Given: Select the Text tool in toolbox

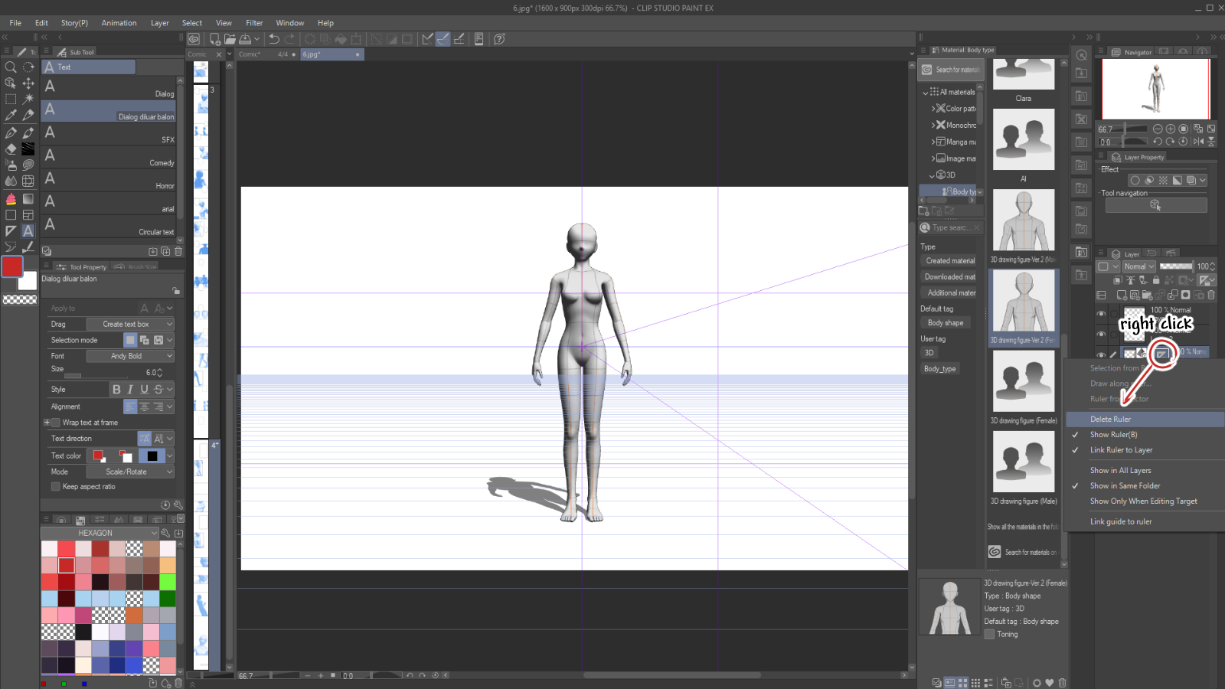Looking at the screenshot, I should 28,230.
